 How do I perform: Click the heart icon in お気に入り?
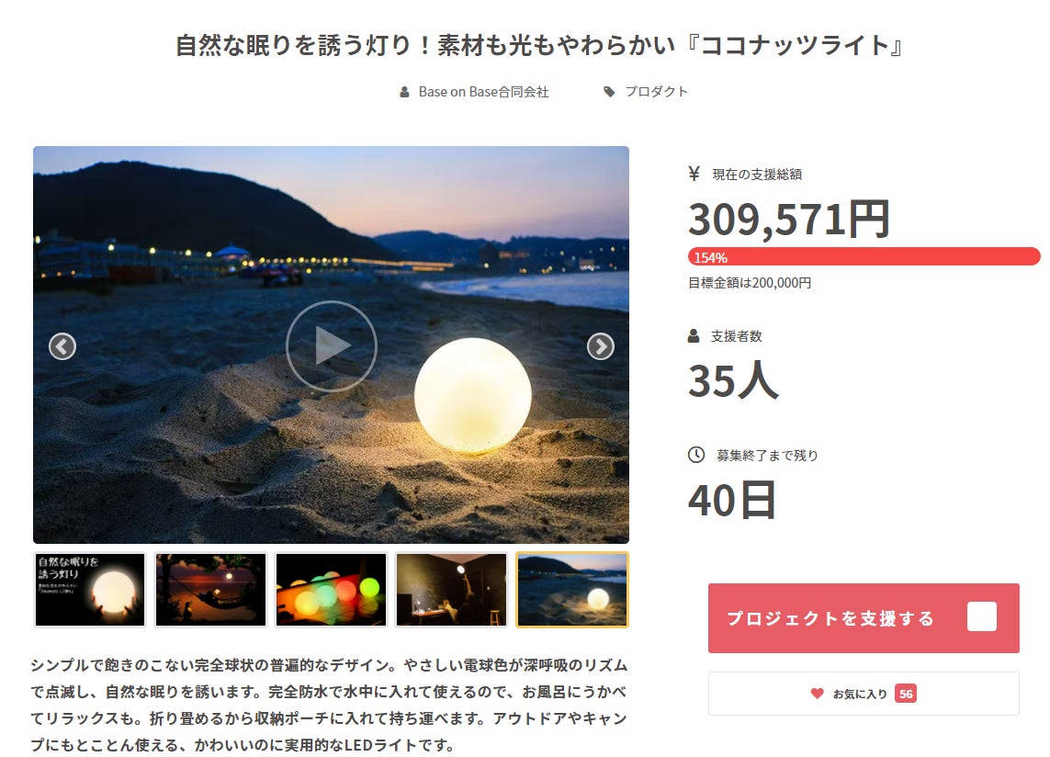[x=817, y=694]
